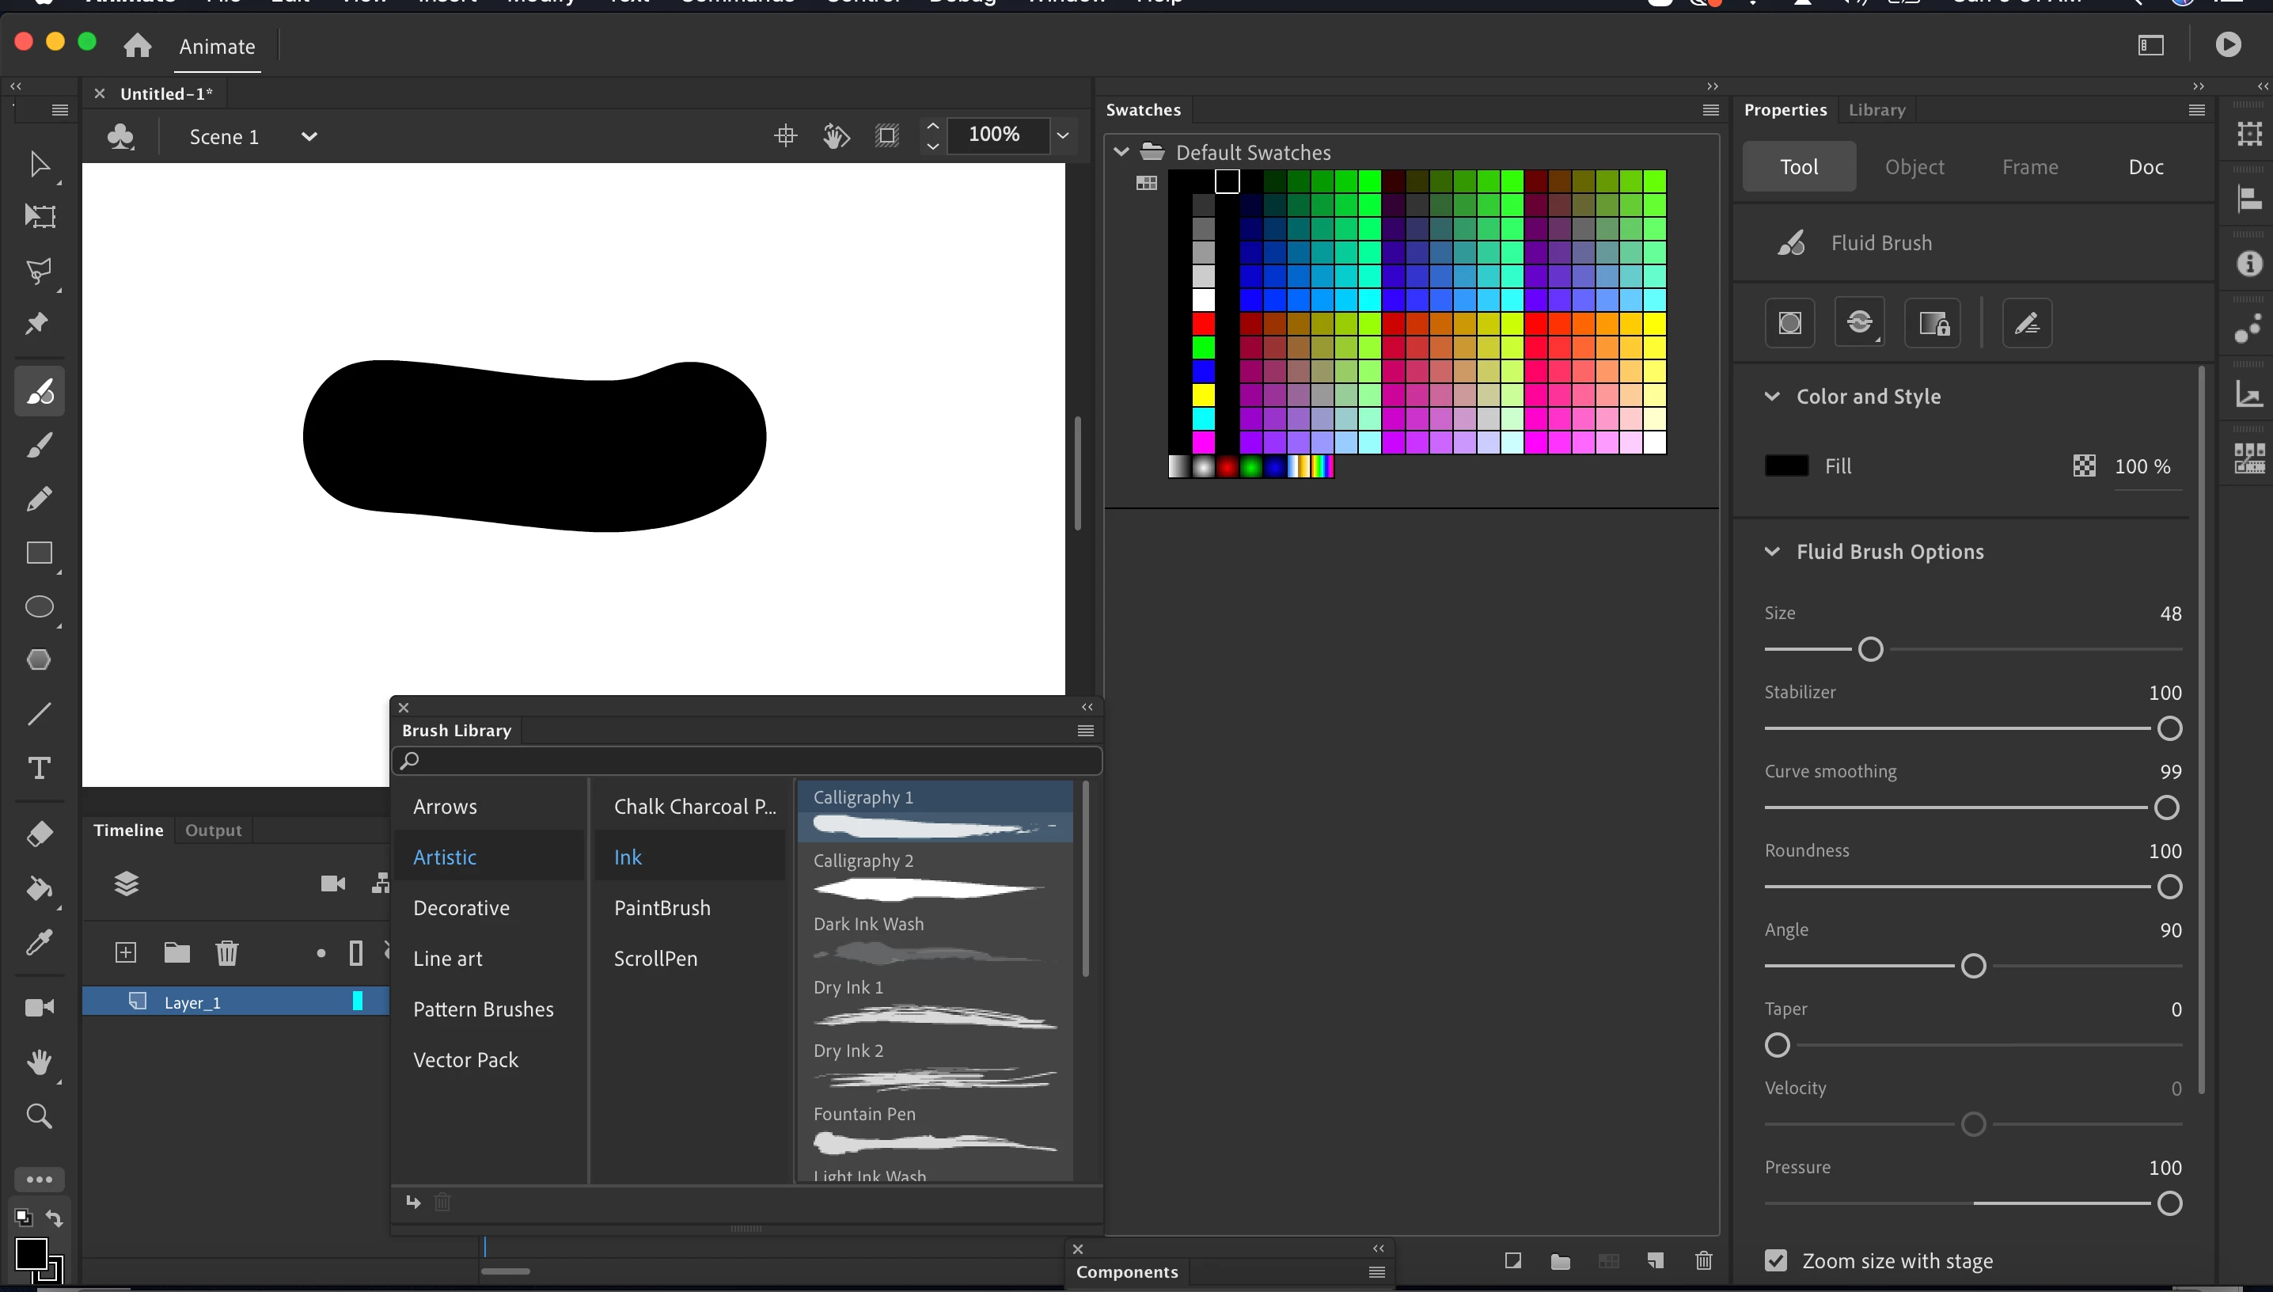Screen dimensions: 2273x1292
Task: Activate the Zoom magnifier tool
Action: (39, 1115)
